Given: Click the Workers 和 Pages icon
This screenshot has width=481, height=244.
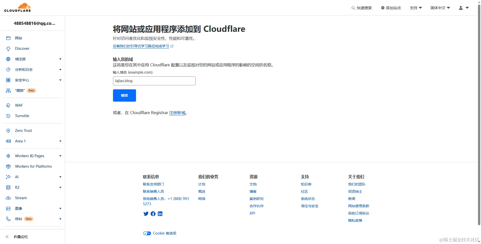Looking at the screenshot, I should 8,156.
